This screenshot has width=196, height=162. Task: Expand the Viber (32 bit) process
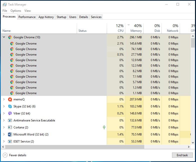click(x=4, y=113)
